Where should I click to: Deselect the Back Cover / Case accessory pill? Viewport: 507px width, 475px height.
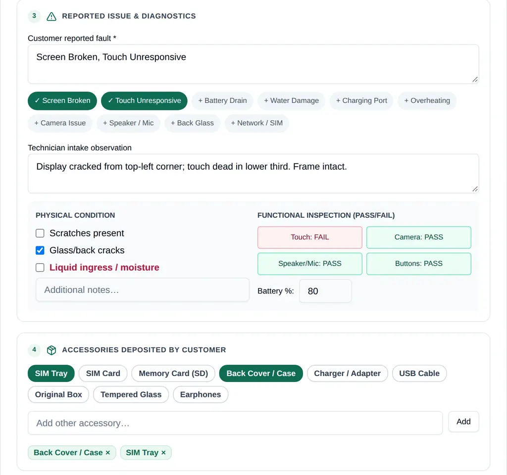[x=261, y=374]
